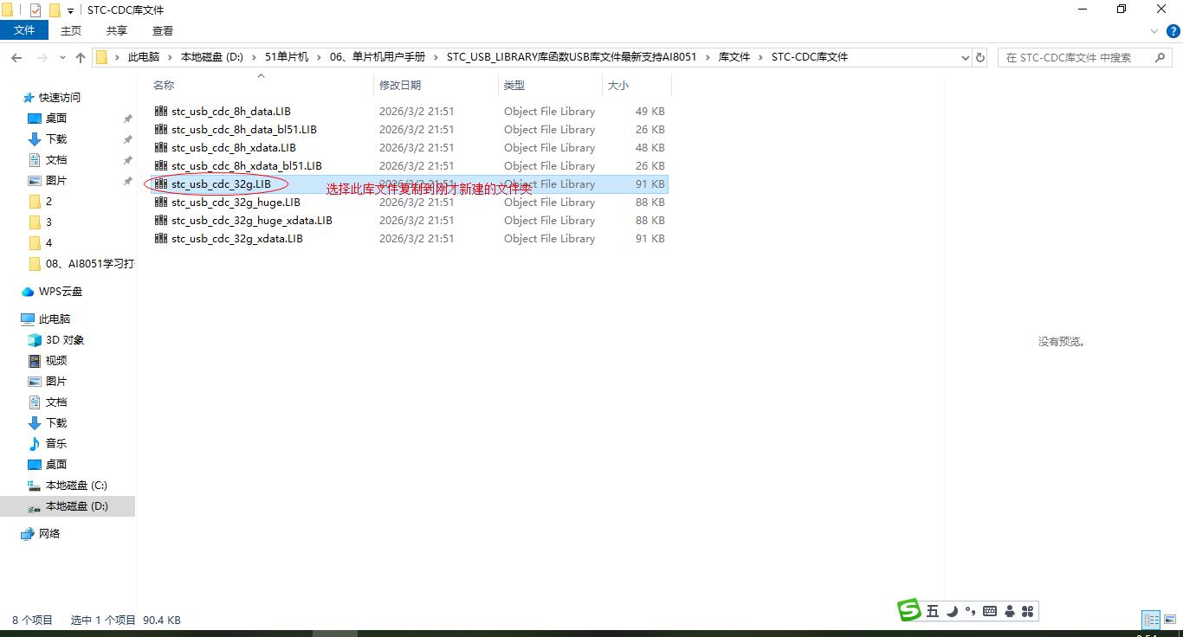
Task: Select the stc_usb_cdc_8h_data_bl51.LIB file icon
Action: (x=160, y=130)
